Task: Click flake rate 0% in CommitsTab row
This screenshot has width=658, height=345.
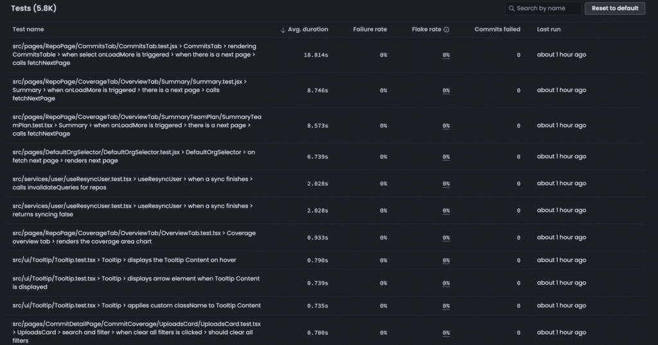Action: pos(446,55)
